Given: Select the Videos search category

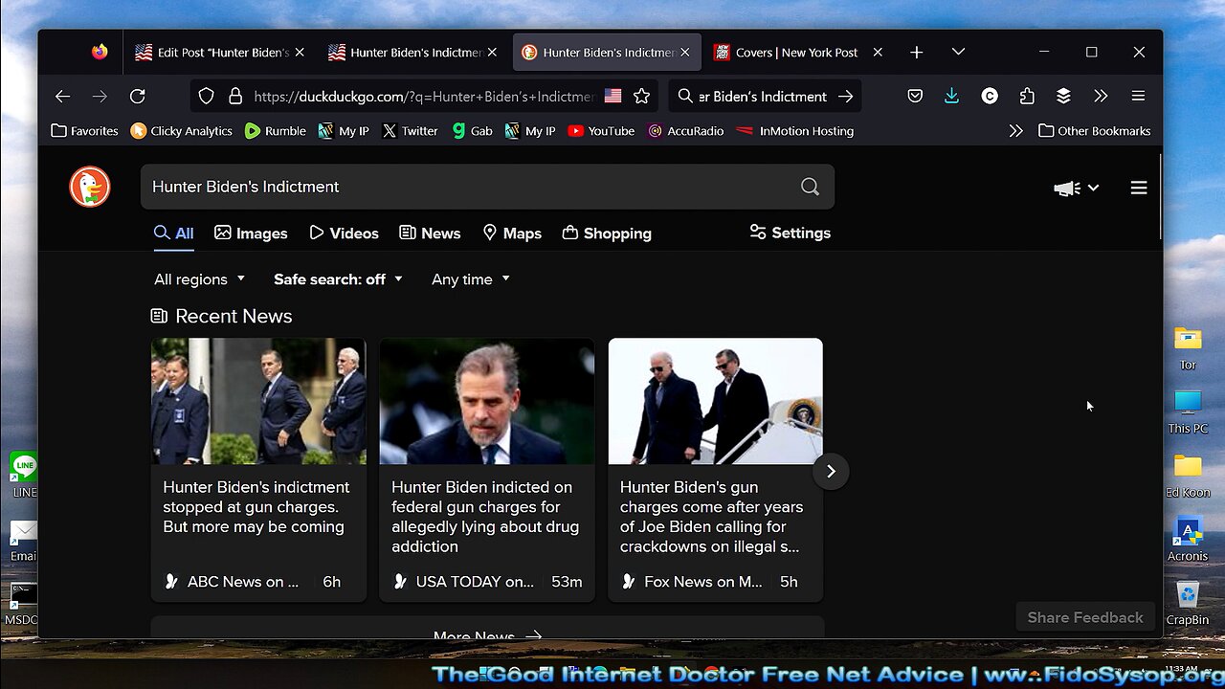Looking at the screenshot, I should (x=344, y=233).
